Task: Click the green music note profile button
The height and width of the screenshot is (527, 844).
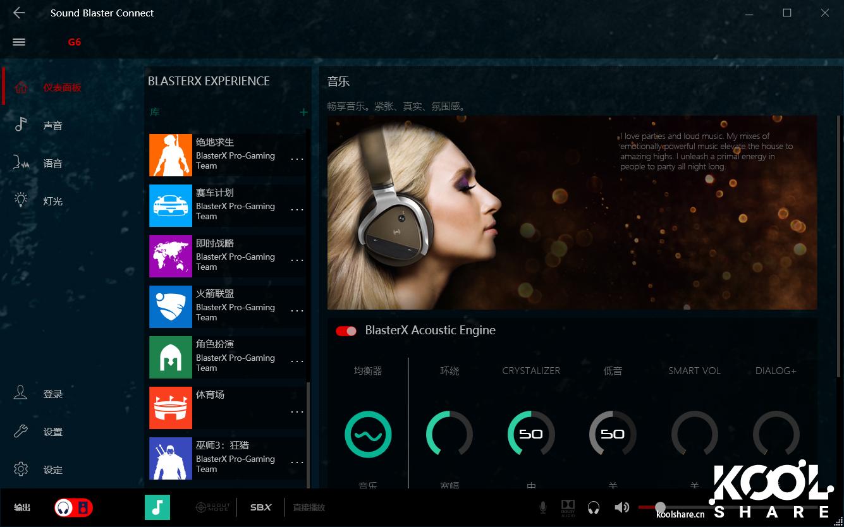Action: (x=157, y=507)
